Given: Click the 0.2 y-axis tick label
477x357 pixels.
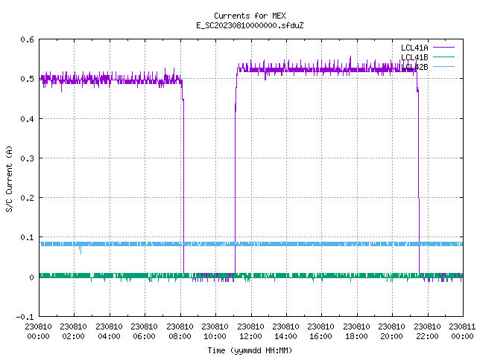Looking at the screenshot, I should (x=27, y=198).
